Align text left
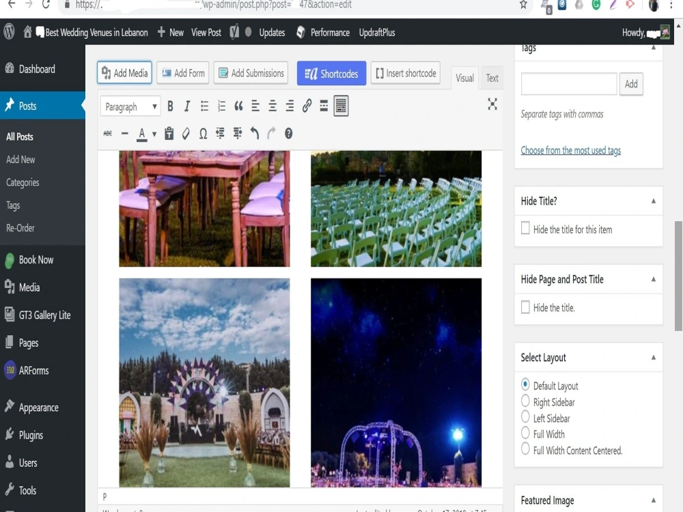Screen dimensions: 683x512 (255, 106)
